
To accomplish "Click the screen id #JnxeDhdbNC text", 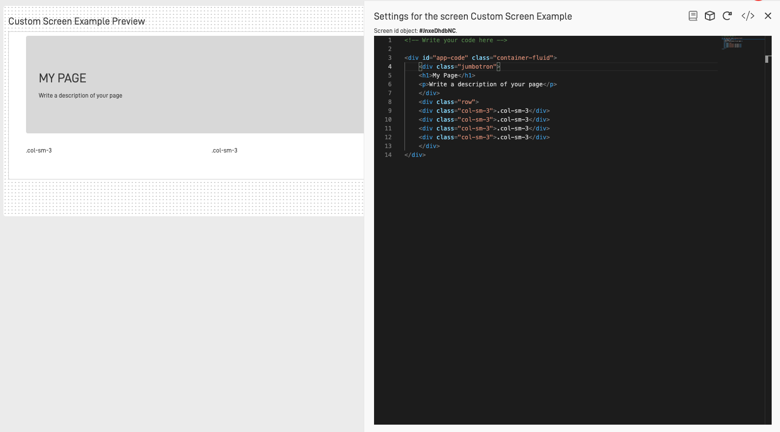I will [x=437, y=31].
